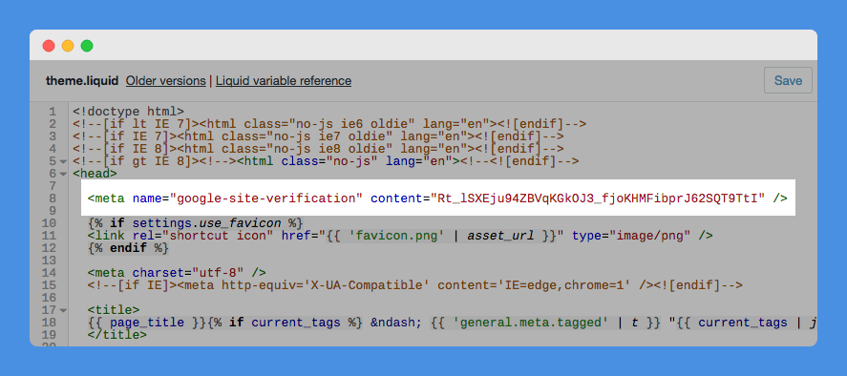Viewport: 847px width, 376px height.
Task: Click the Save button
Action: (788, 80)
